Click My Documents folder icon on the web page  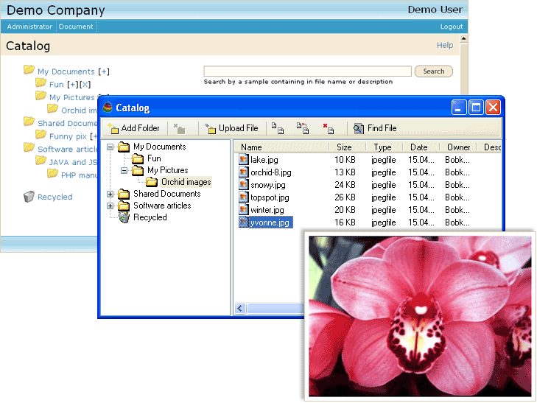pyautogui.click(x=29, y=69)
